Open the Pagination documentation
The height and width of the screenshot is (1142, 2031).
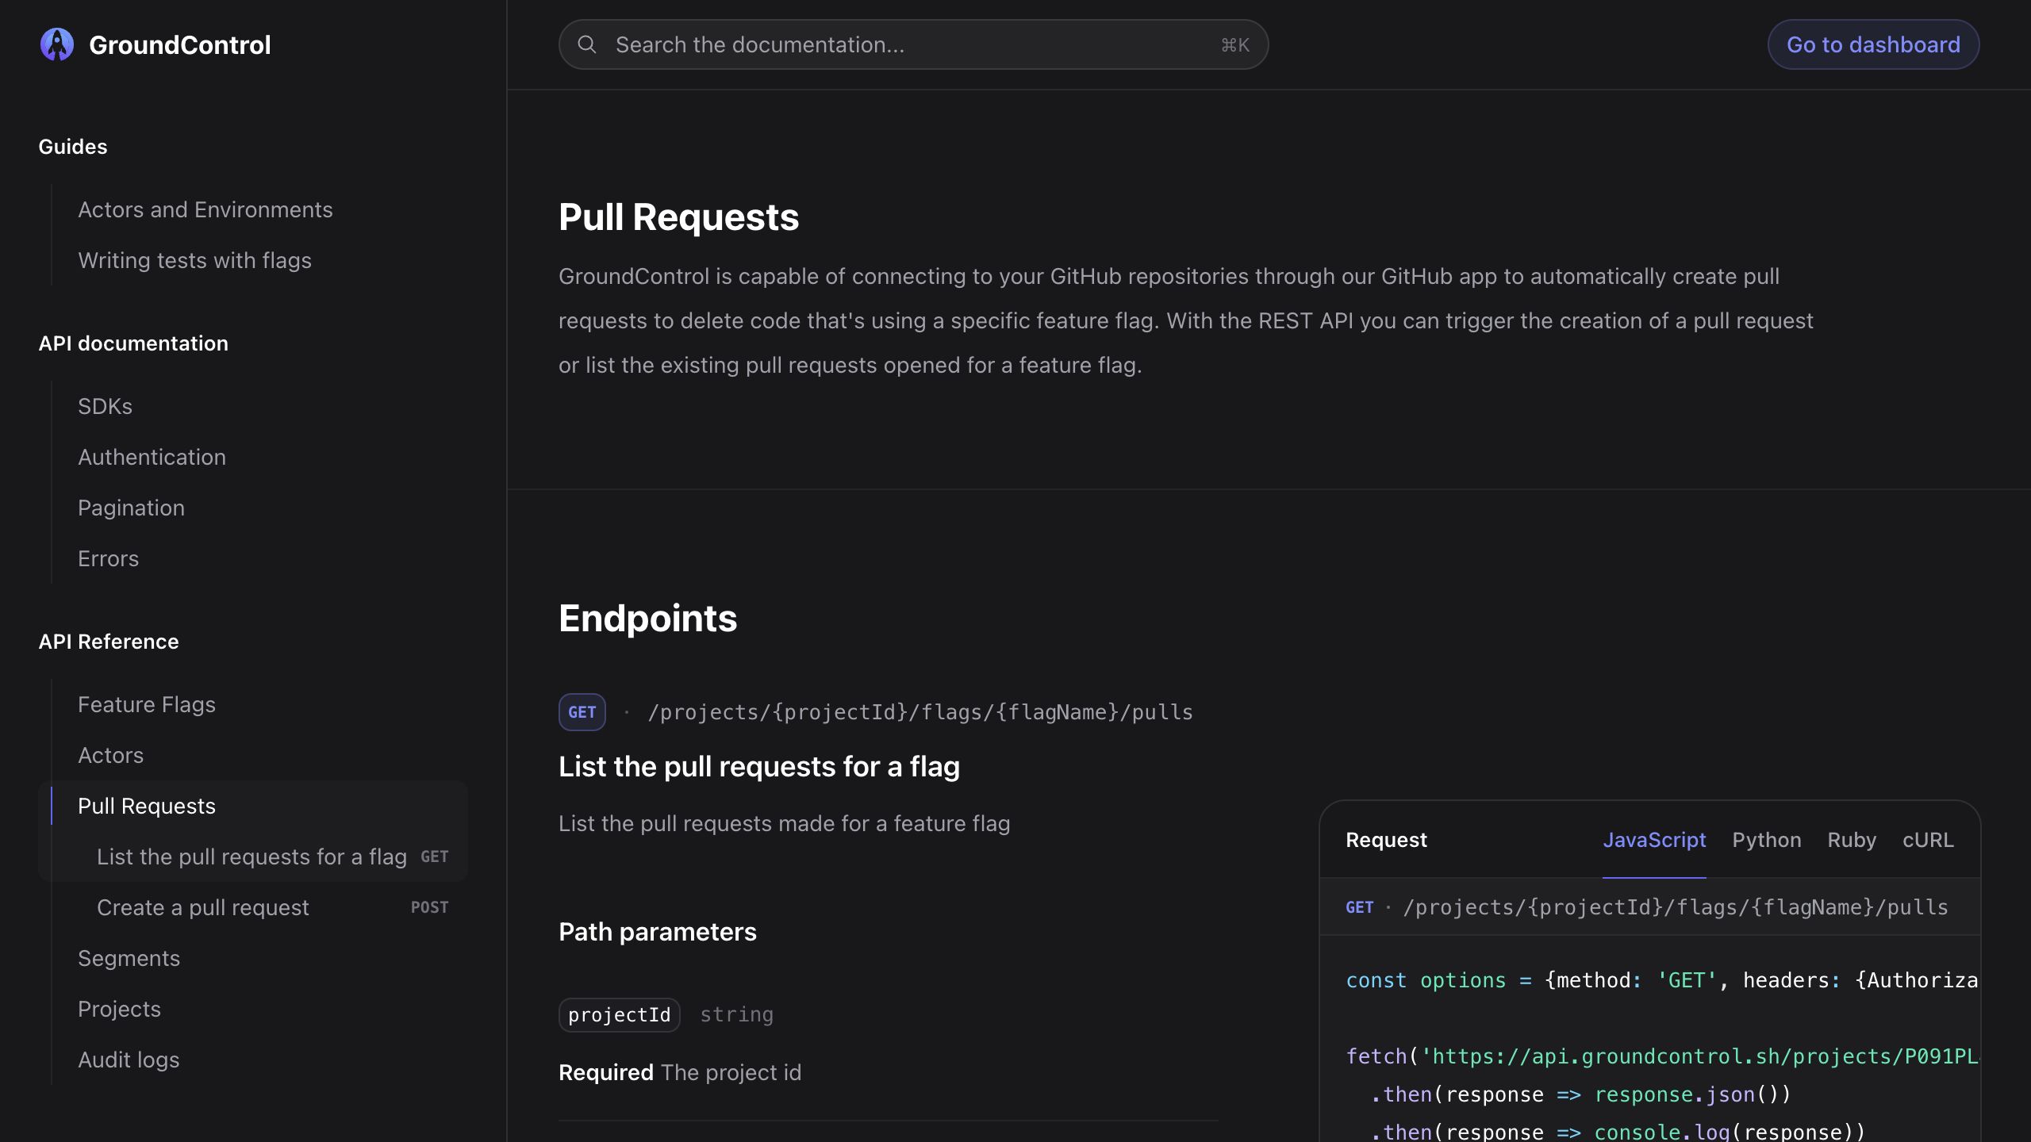click(131, 508)
